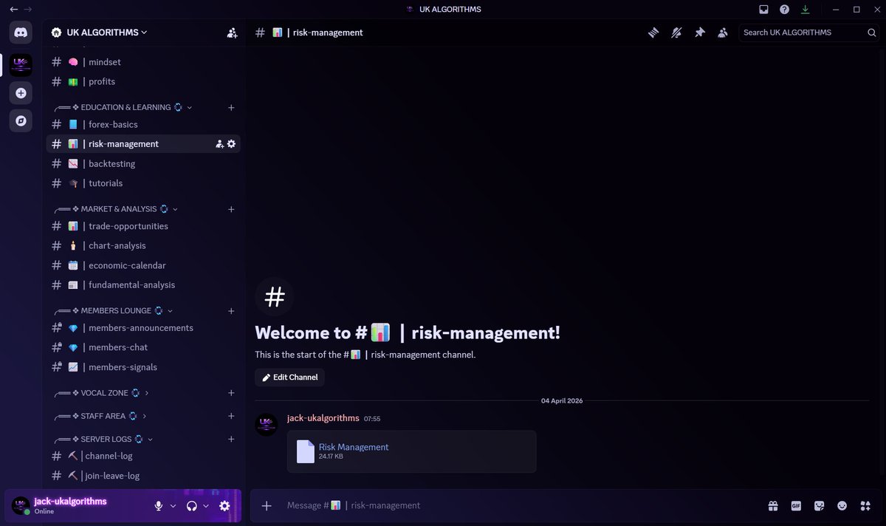Image resolution: width=886 pixels, height=526 pixels.
Task: Toggle notification settings bell icon
Action: pyautogui.click(x=676, y=33)
